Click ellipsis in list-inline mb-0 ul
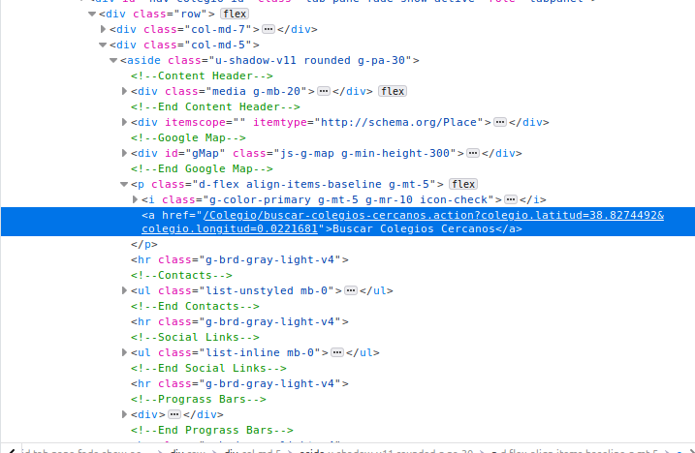The height and width of the screenshot is (453, 695). pos(337,352)
